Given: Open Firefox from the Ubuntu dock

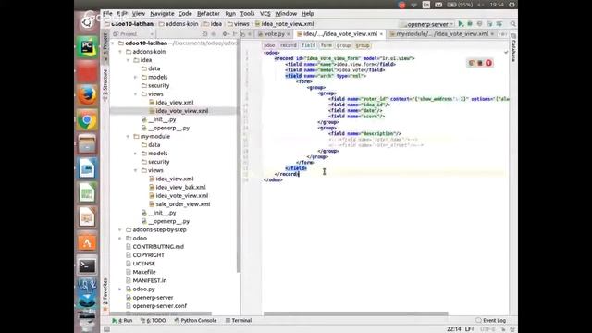Looking at the screenshot, I should 87,95.
